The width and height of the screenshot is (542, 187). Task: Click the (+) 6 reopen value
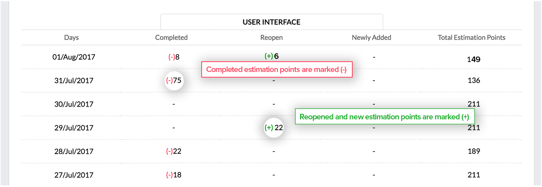point(271,56)
